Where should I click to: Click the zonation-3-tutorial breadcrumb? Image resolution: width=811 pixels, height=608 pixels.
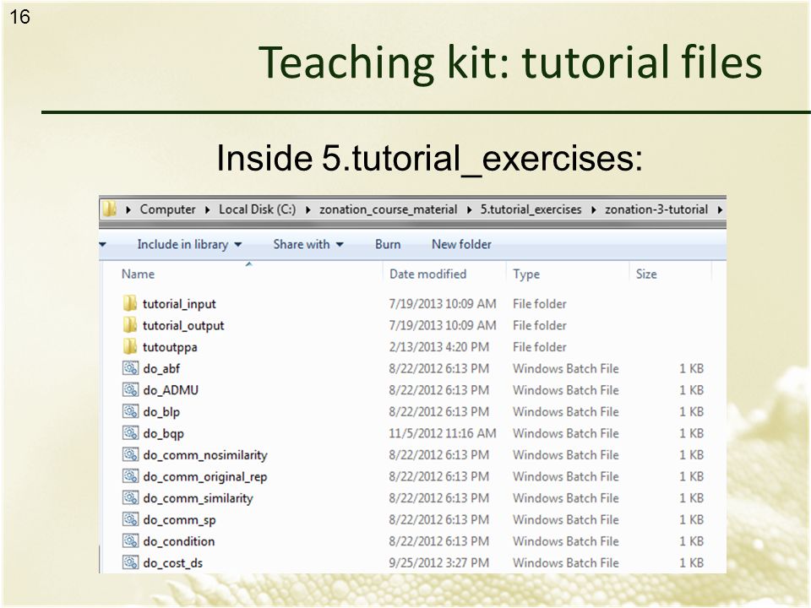click(656, 209)
